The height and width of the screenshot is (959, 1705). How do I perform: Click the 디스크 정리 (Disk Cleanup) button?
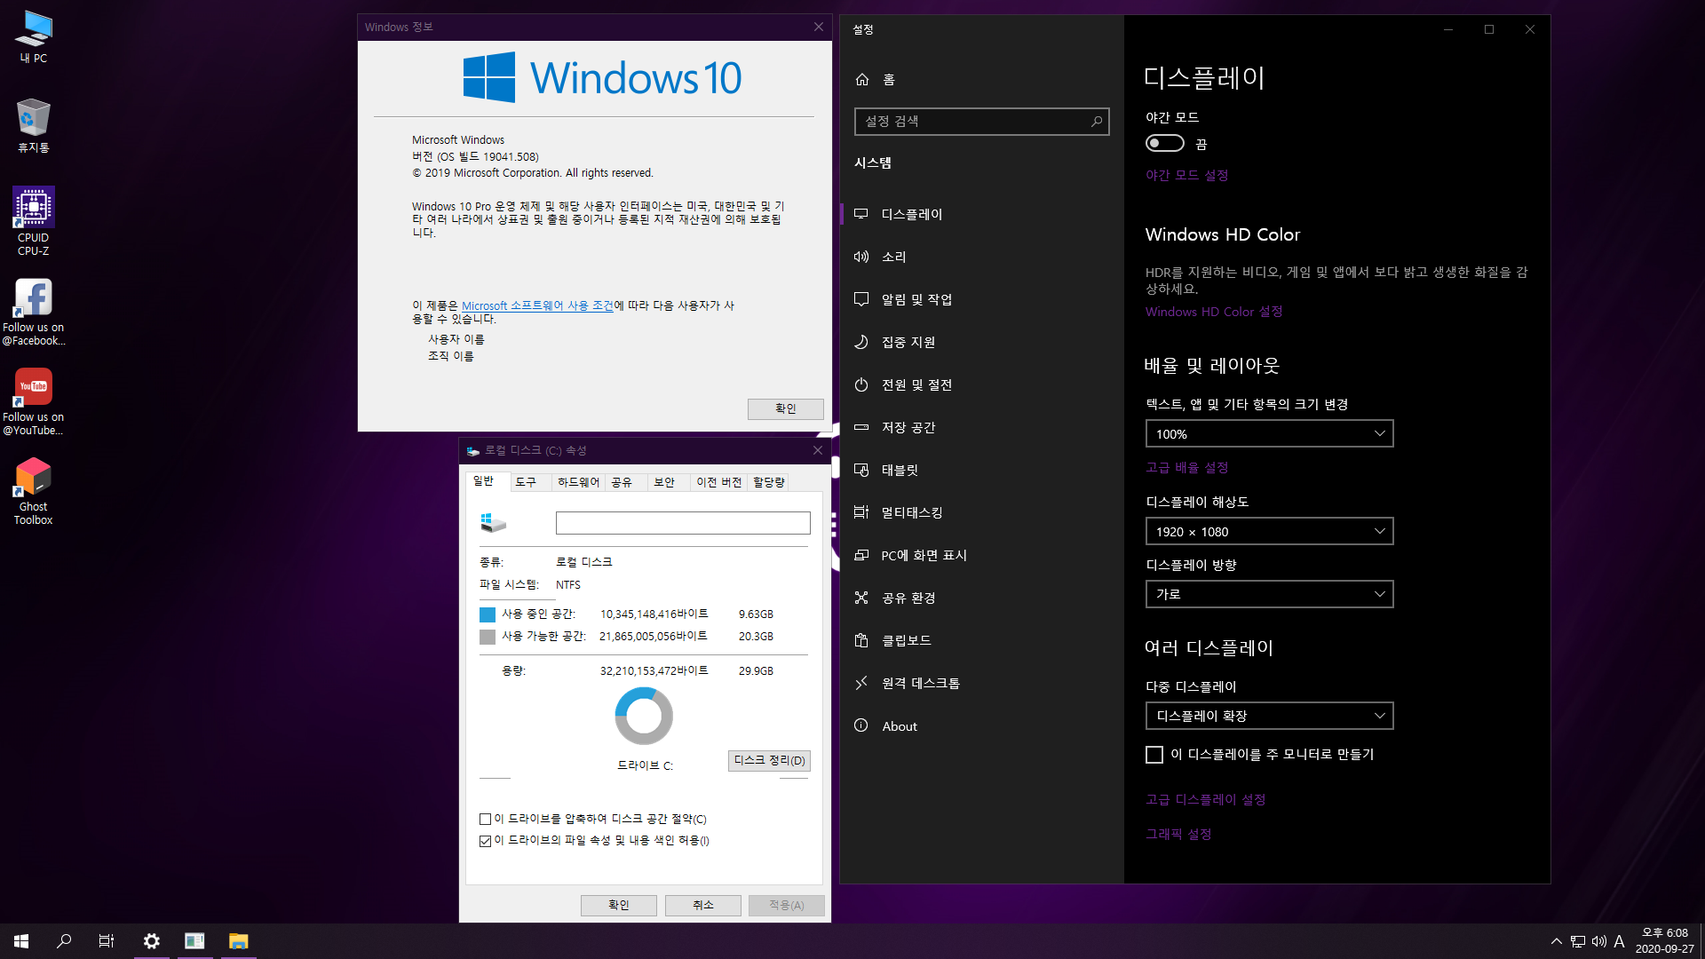point(769,760)
